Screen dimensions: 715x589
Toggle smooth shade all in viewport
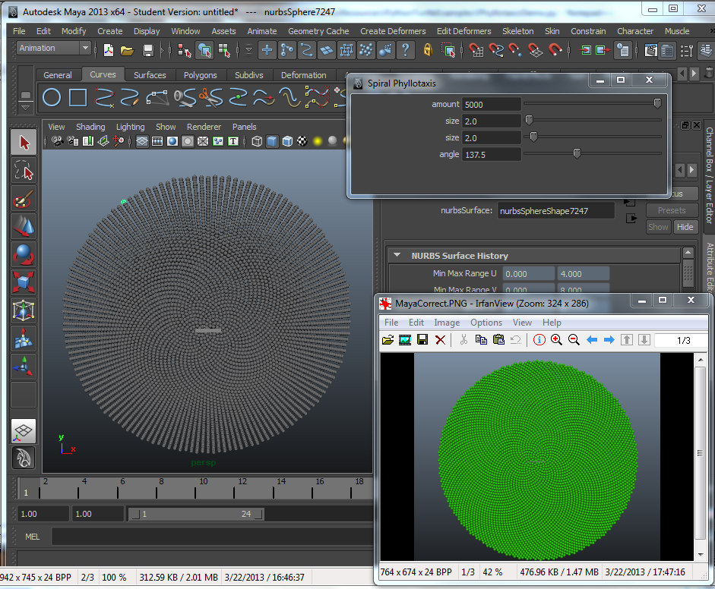coord(272,141)
